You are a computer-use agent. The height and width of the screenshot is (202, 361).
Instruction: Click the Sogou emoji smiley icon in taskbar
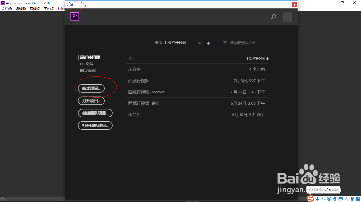[x=329, y=199]
